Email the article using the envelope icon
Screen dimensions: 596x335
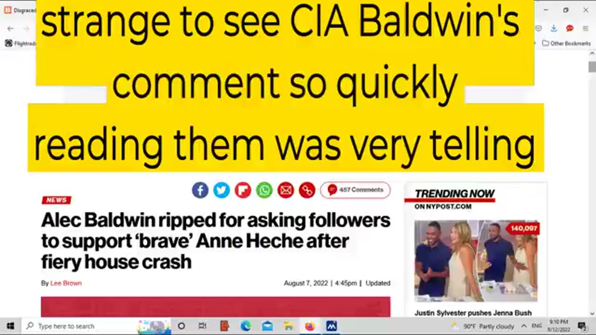pos(285,190)
